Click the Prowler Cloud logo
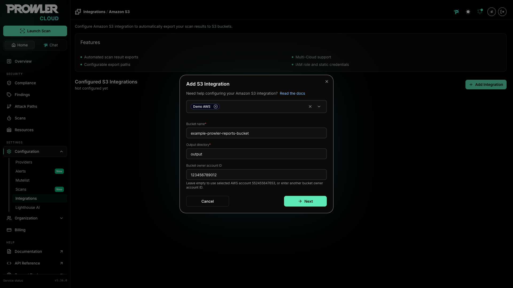This screenshot has width=513, height=288. (x=32, y=13)
